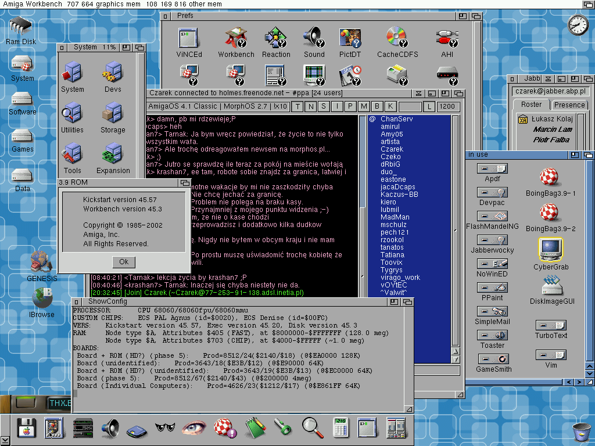Viewport: 595px width, 446px height.
Task: Click the IRC channel topic field
Action: tap(218, 107)
